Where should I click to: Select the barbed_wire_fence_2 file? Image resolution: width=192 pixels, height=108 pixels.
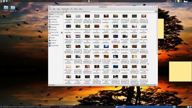click(87, 29)
